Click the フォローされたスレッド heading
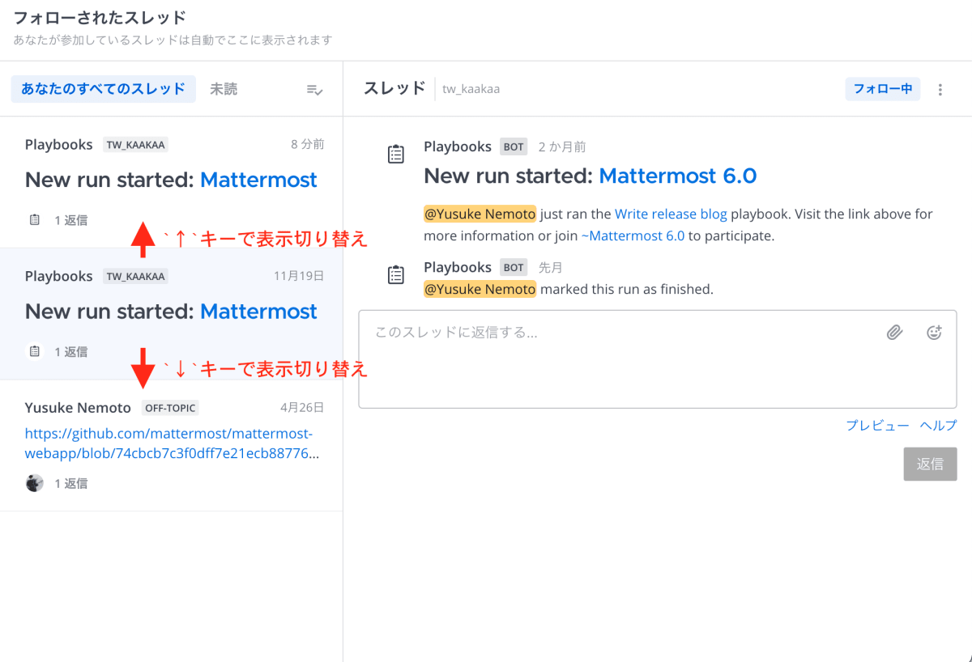Viewport: 972px width, 662px height. 100,17
